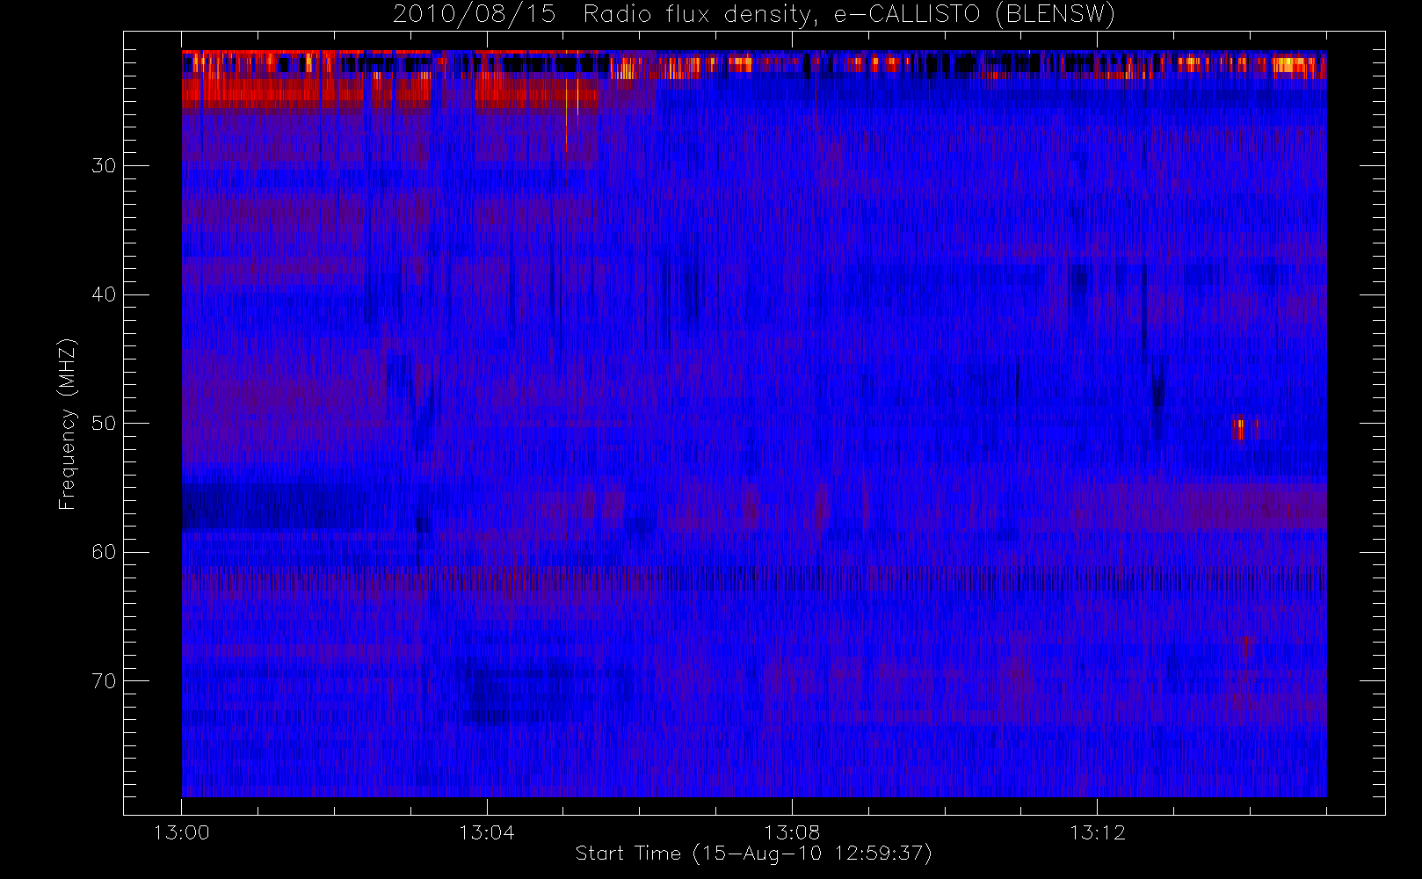
Task: Click the time tick label '13:04'
Action: [x=487, y=832]
